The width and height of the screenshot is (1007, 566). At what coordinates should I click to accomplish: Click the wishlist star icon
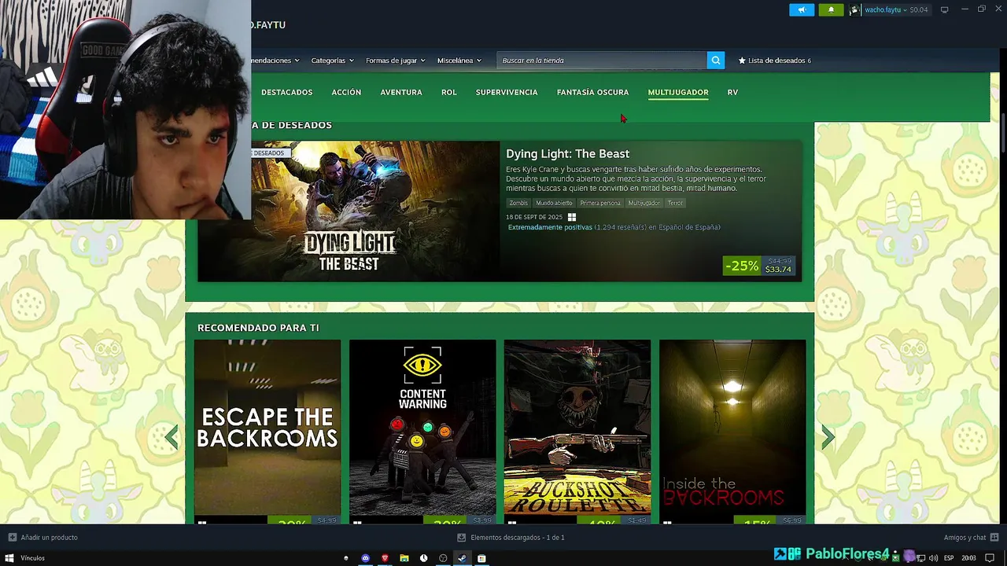742,61
